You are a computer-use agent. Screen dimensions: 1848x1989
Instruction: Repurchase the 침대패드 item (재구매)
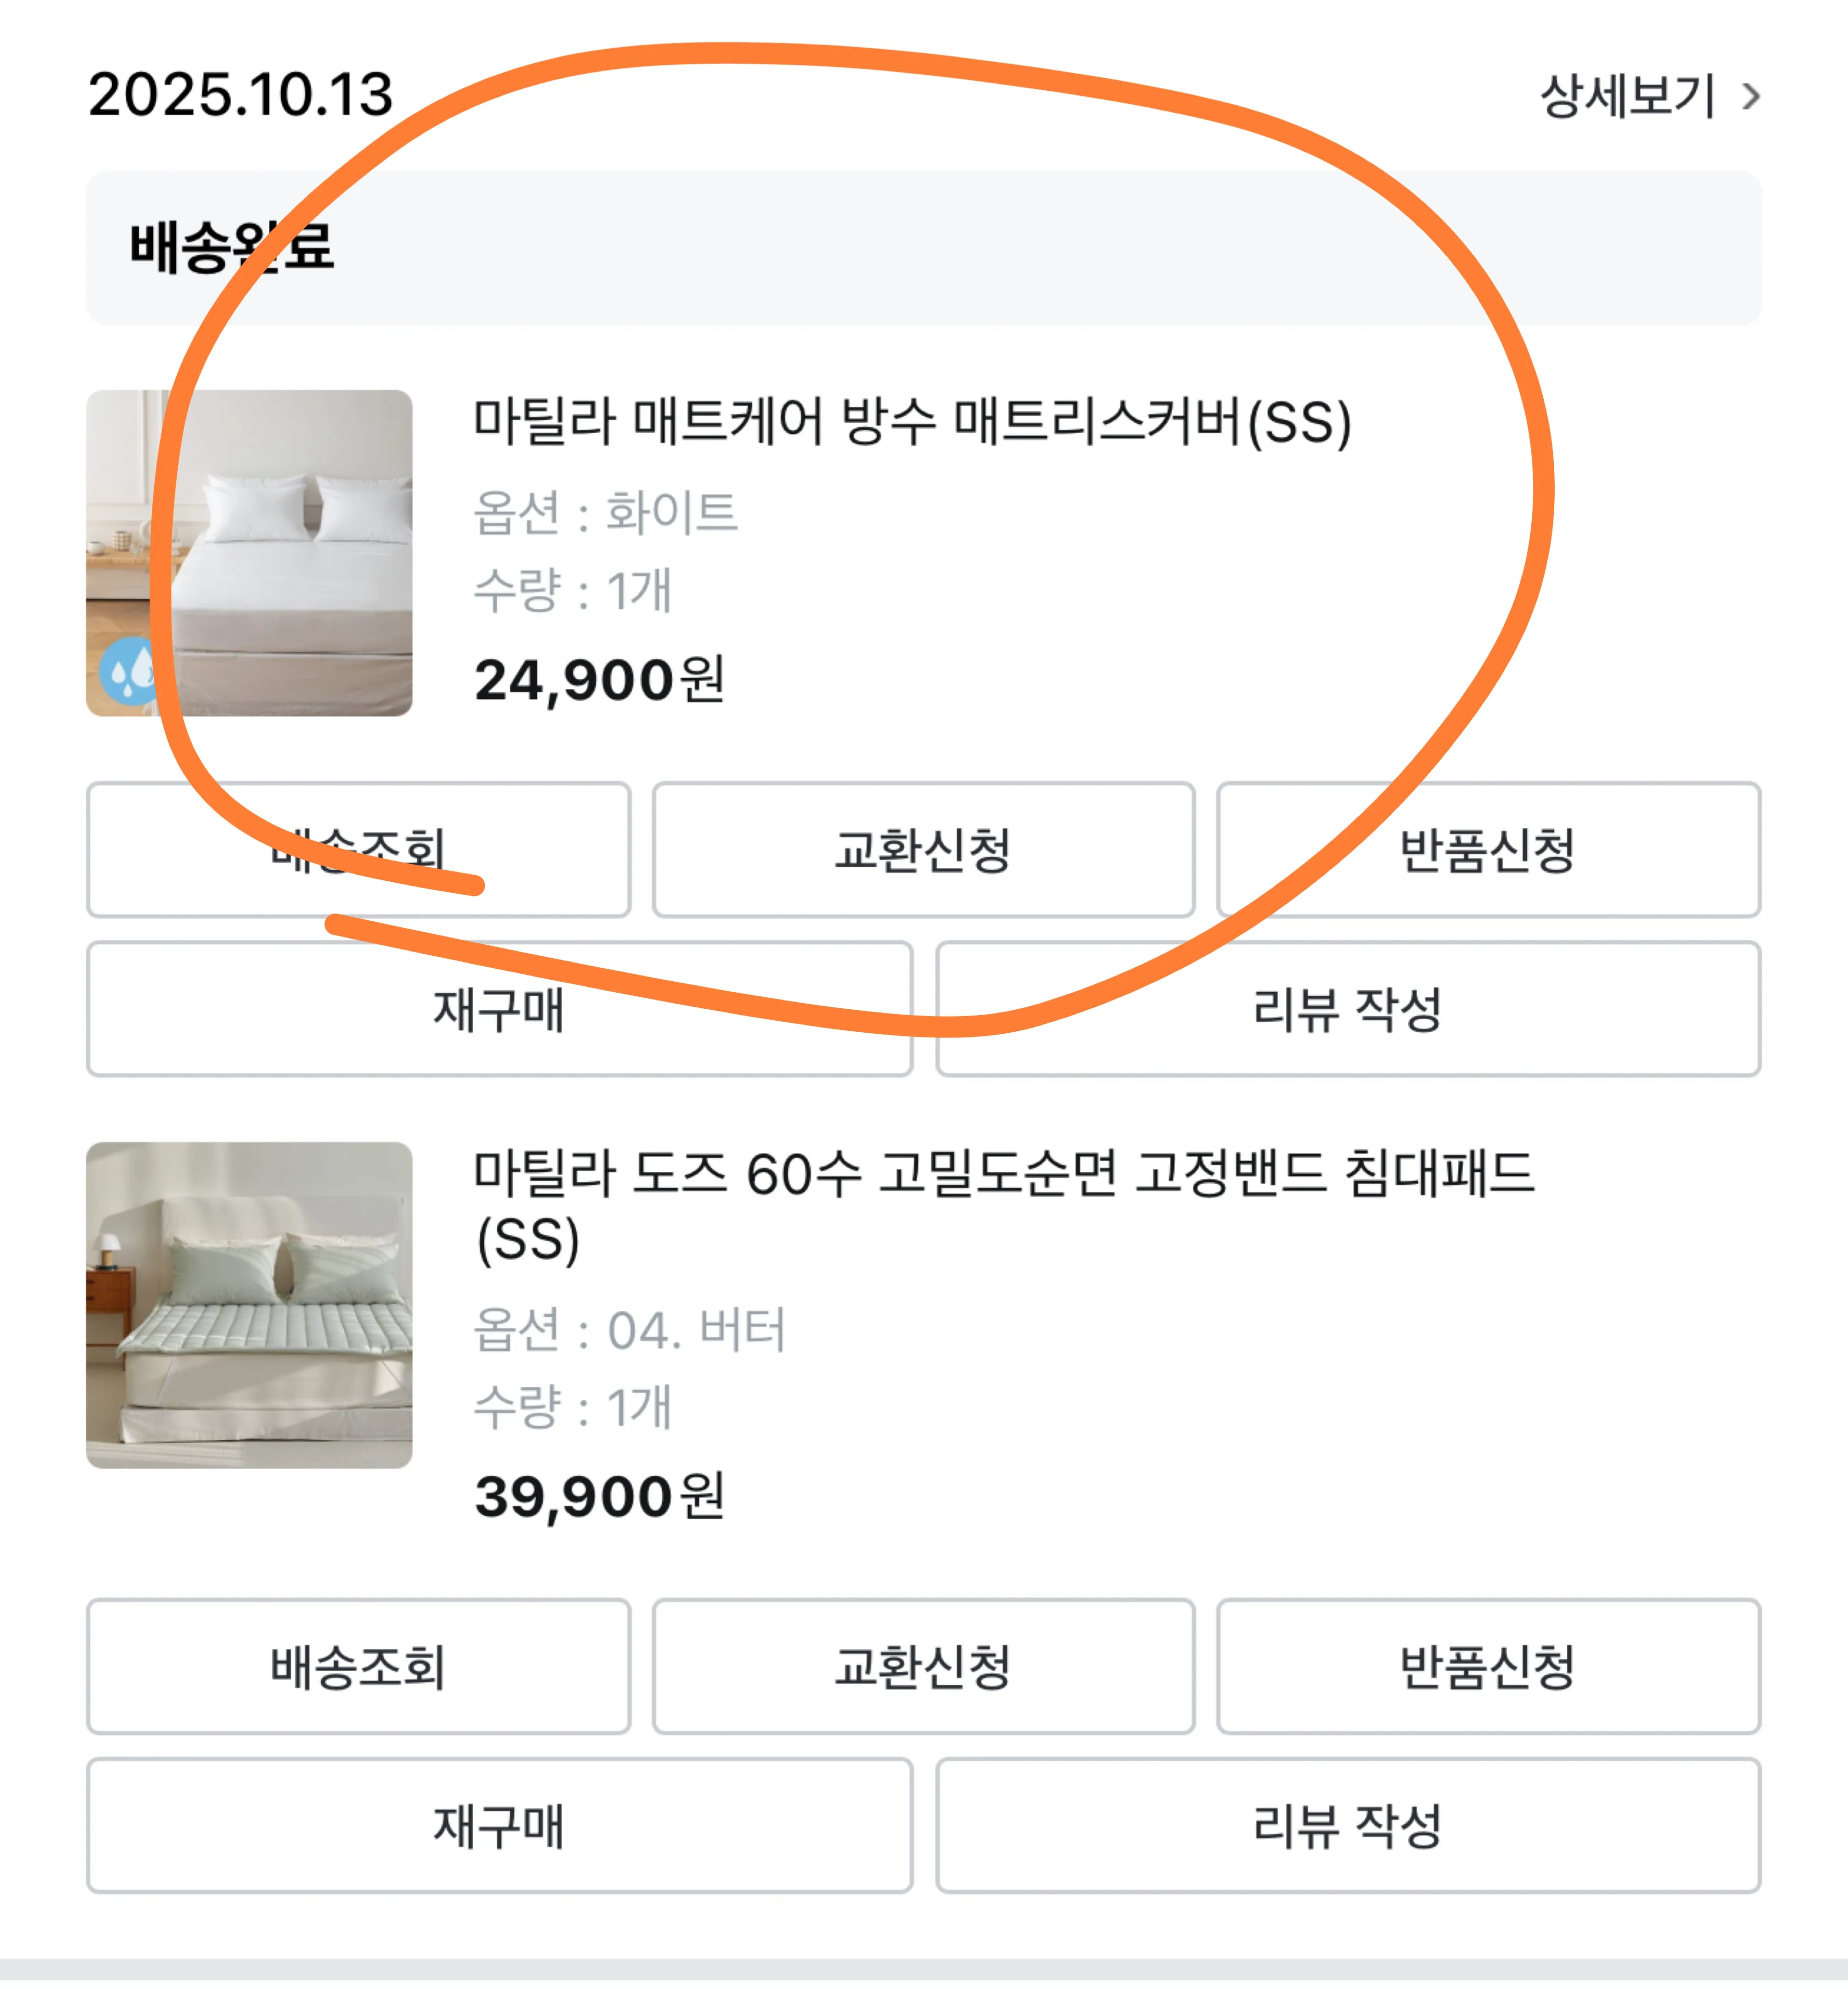tap(499, 1824)
